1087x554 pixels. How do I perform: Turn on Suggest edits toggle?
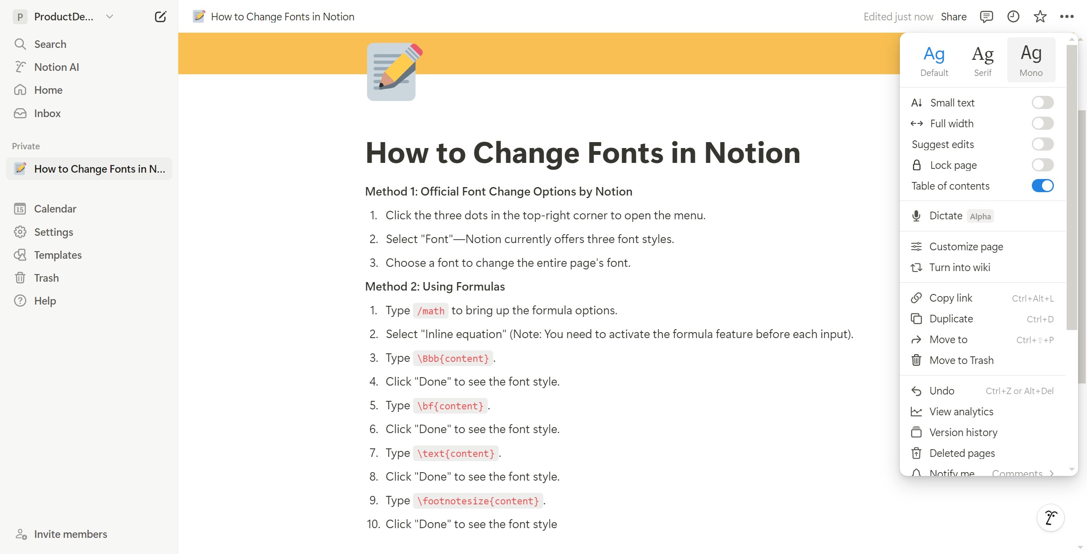1042,144
